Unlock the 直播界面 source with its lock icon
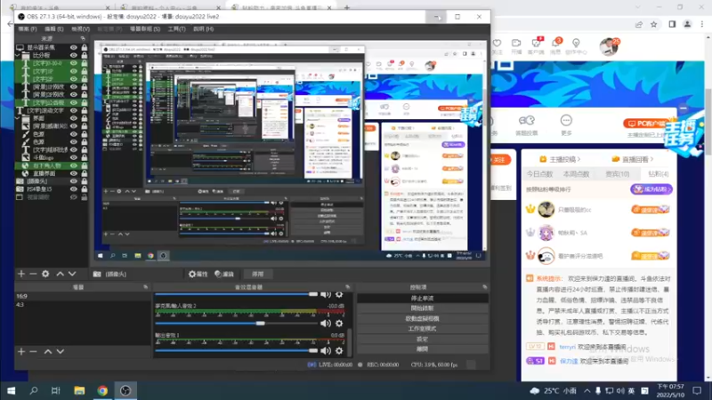This screenshot has height=400, width=712. (84, 173)
